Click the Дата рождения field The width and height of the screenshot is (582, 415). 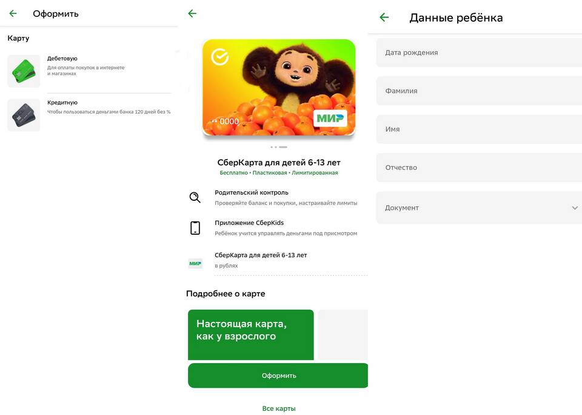(479, 53)
